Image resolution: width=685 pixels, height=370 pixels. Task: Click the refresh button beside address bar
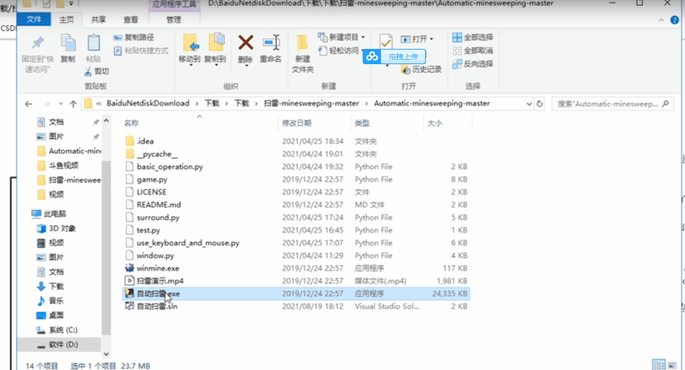(540, 103)
